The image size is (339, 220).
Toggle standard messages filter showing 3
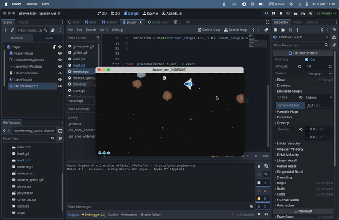(263, 183)
